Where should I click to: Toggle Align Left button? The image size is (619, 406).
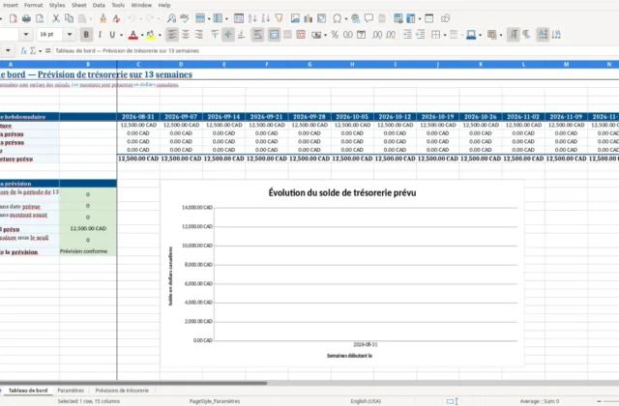point(172,35)
